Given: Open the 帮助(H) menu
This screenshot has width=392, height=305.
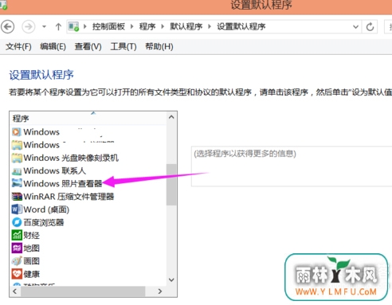Looking at the screenshot, I should 159,47.
